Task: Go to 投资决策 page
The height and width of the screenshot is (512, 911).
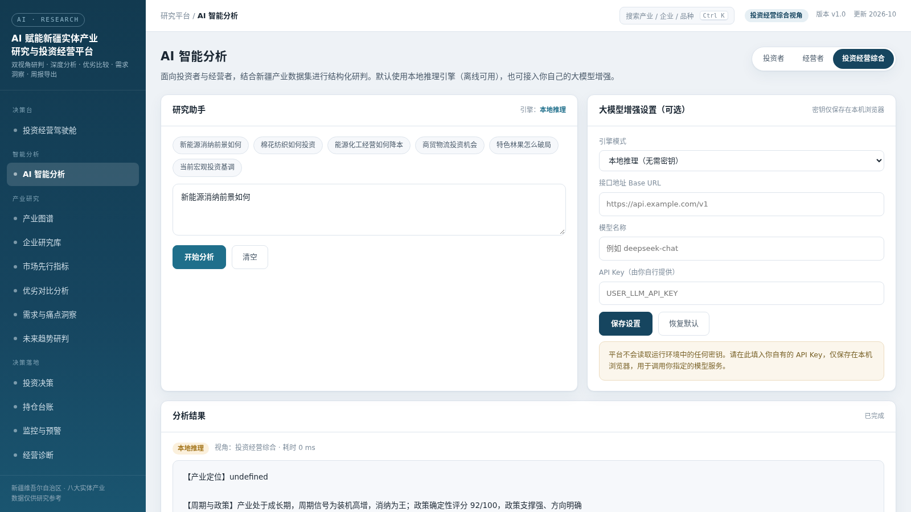Action: [x=73, y=383]
